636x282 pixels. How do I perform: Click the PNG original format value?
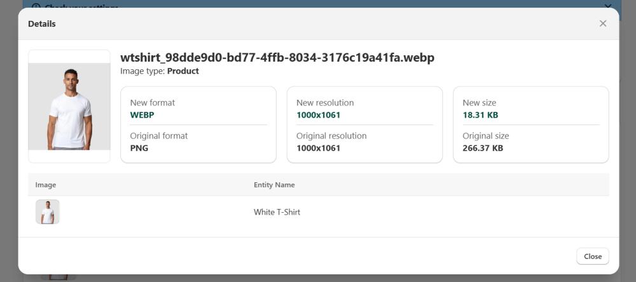pyautogui.click(x=139, y=148)
